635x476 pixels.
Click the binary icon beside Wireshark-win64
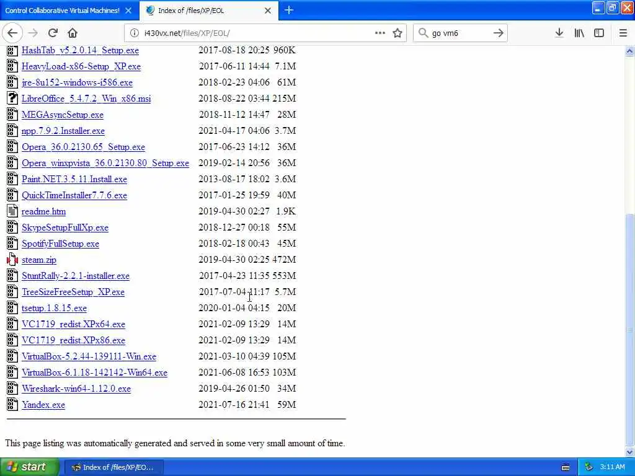click(12, 388)
